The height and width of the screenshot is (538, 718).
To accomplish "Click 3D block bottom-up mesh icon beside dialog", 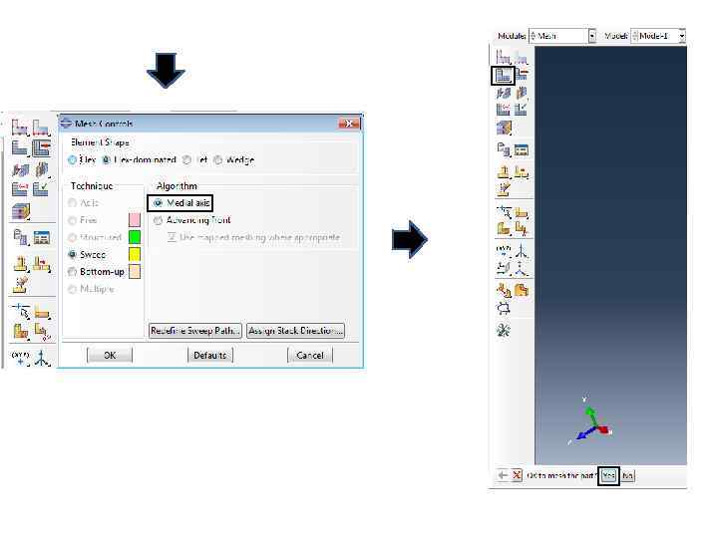I will coord(21,212).
